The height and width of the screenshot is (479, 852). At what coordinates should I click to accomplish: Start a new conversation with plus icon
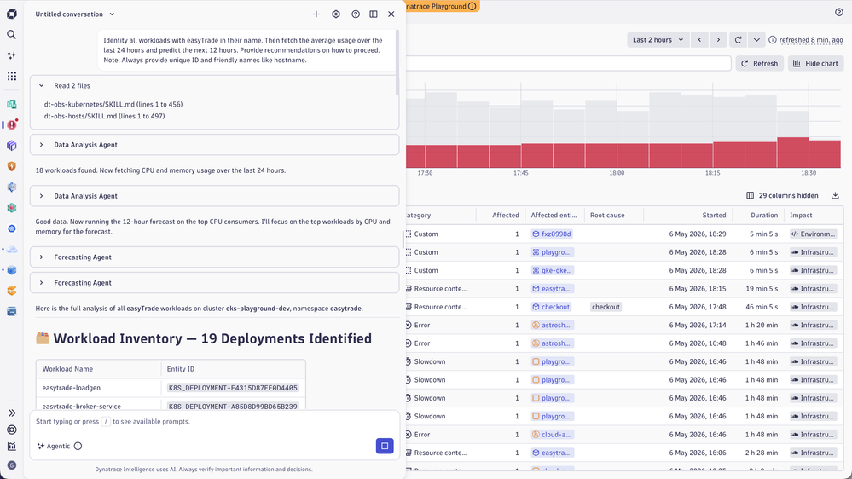[x=316, y=14]
